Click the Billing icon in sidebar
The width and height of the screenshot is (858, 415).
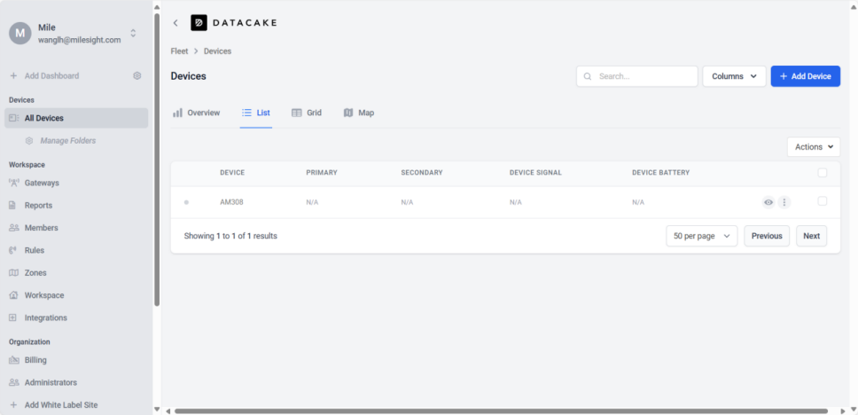(13, 360)
